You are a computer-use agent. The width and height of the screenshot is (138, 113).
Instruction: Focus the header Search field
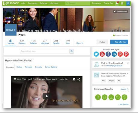78,3
